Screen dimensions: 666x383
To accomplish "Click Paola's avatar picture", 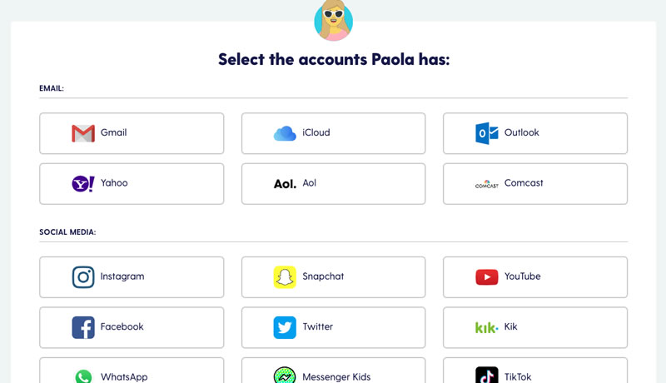I will click(334, 19).
